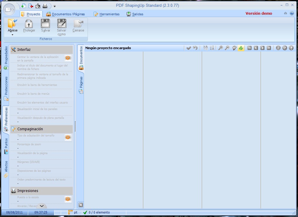The height and width of the screenshot is (217, 298).
Task: Go to previous item with left arrow
Action: coord(256,48)
